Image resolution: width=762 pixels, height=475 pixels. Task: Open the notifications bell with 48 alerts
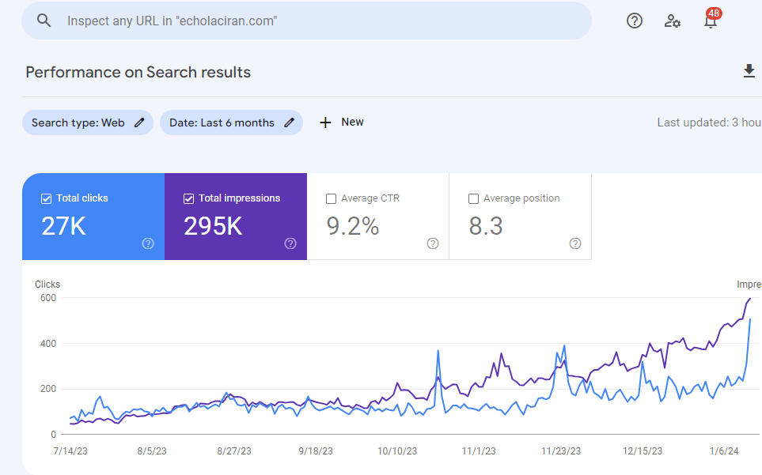[x=711, y=20]
